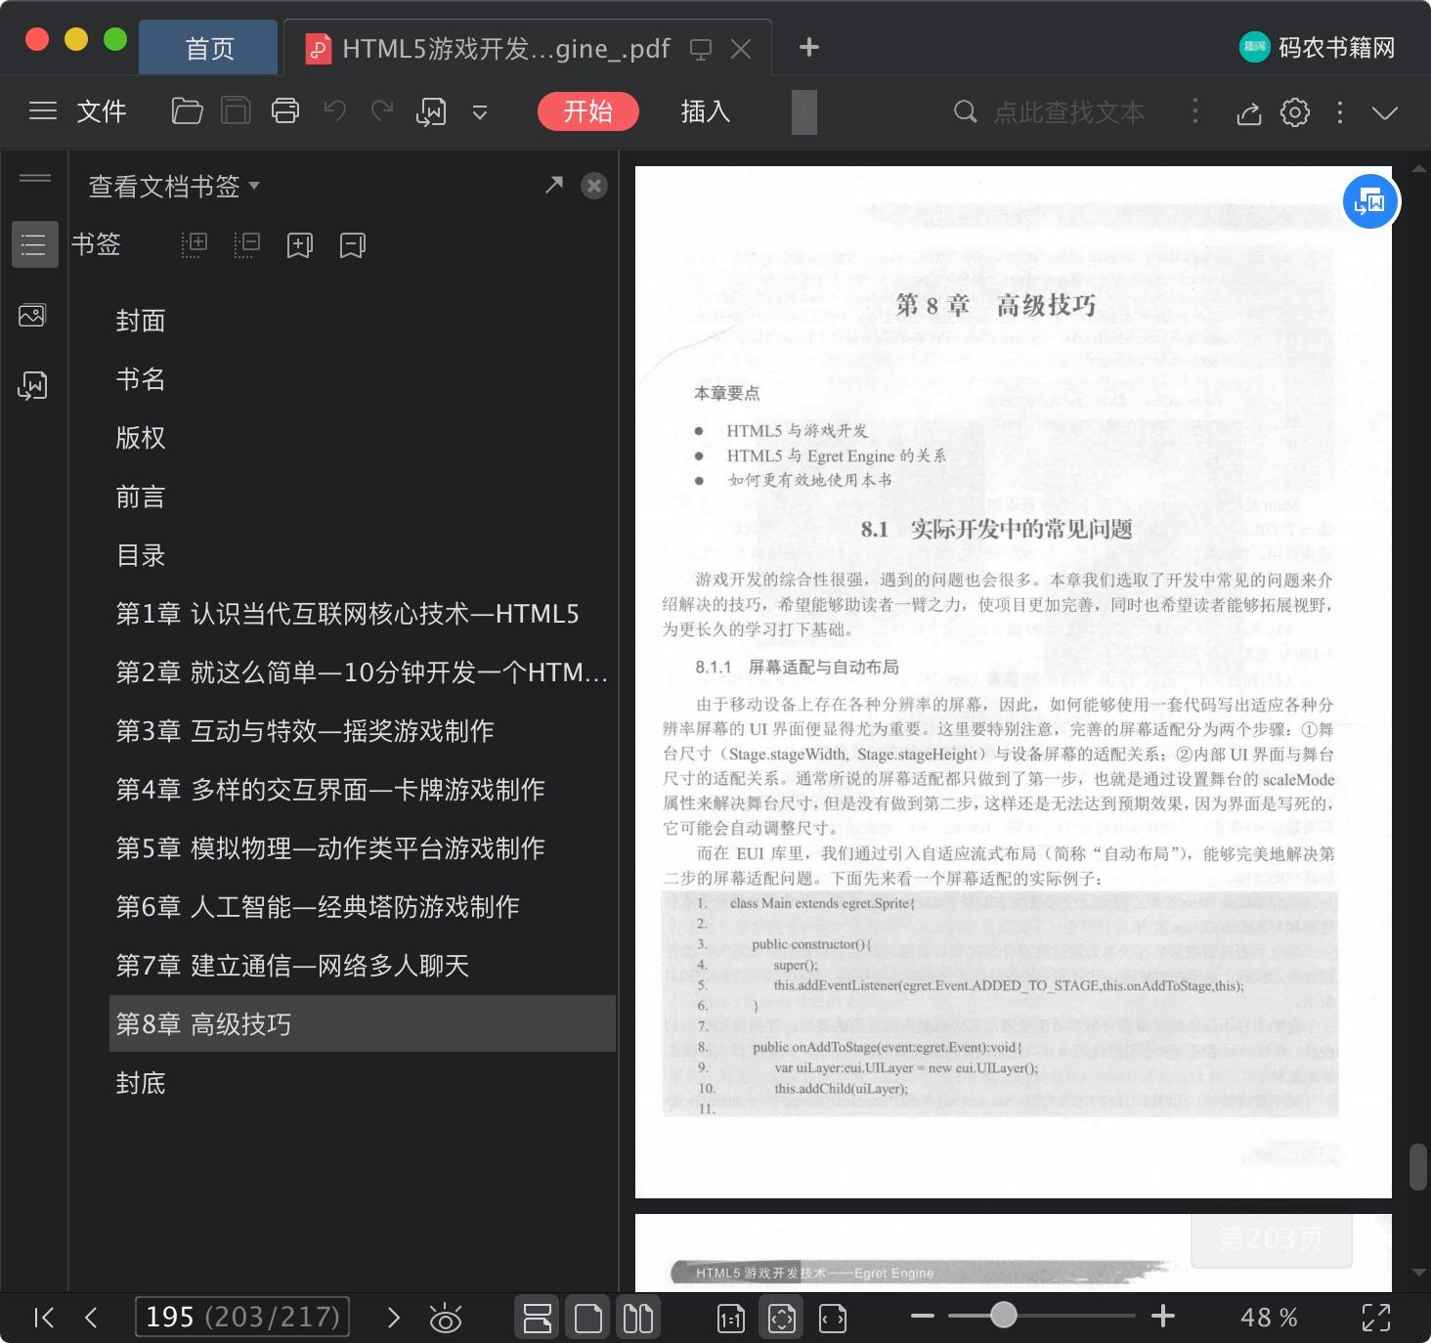Image resolution: width=1431 pixels, height=1343 pixels.
Task: Select the 开始 ribbon tab
Action: tap(588, 111)
